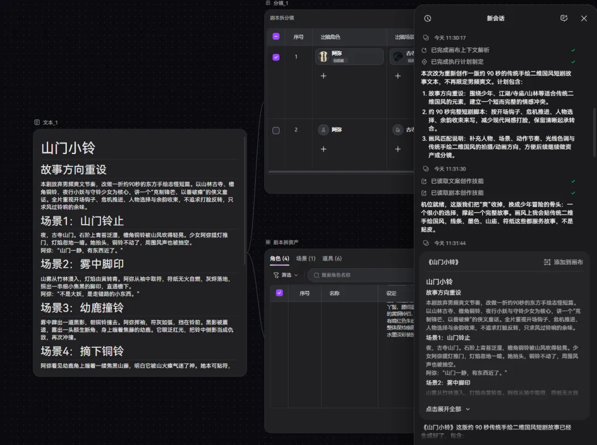Image resolution: width=597 pixels, height=445 pixels.
Task: Add a character with plus in row 1
Action: (x=323, y=76)
